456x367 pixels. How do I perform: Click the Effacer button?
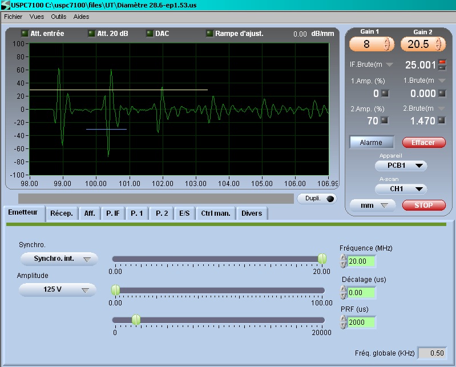click(x=423, y=142)
